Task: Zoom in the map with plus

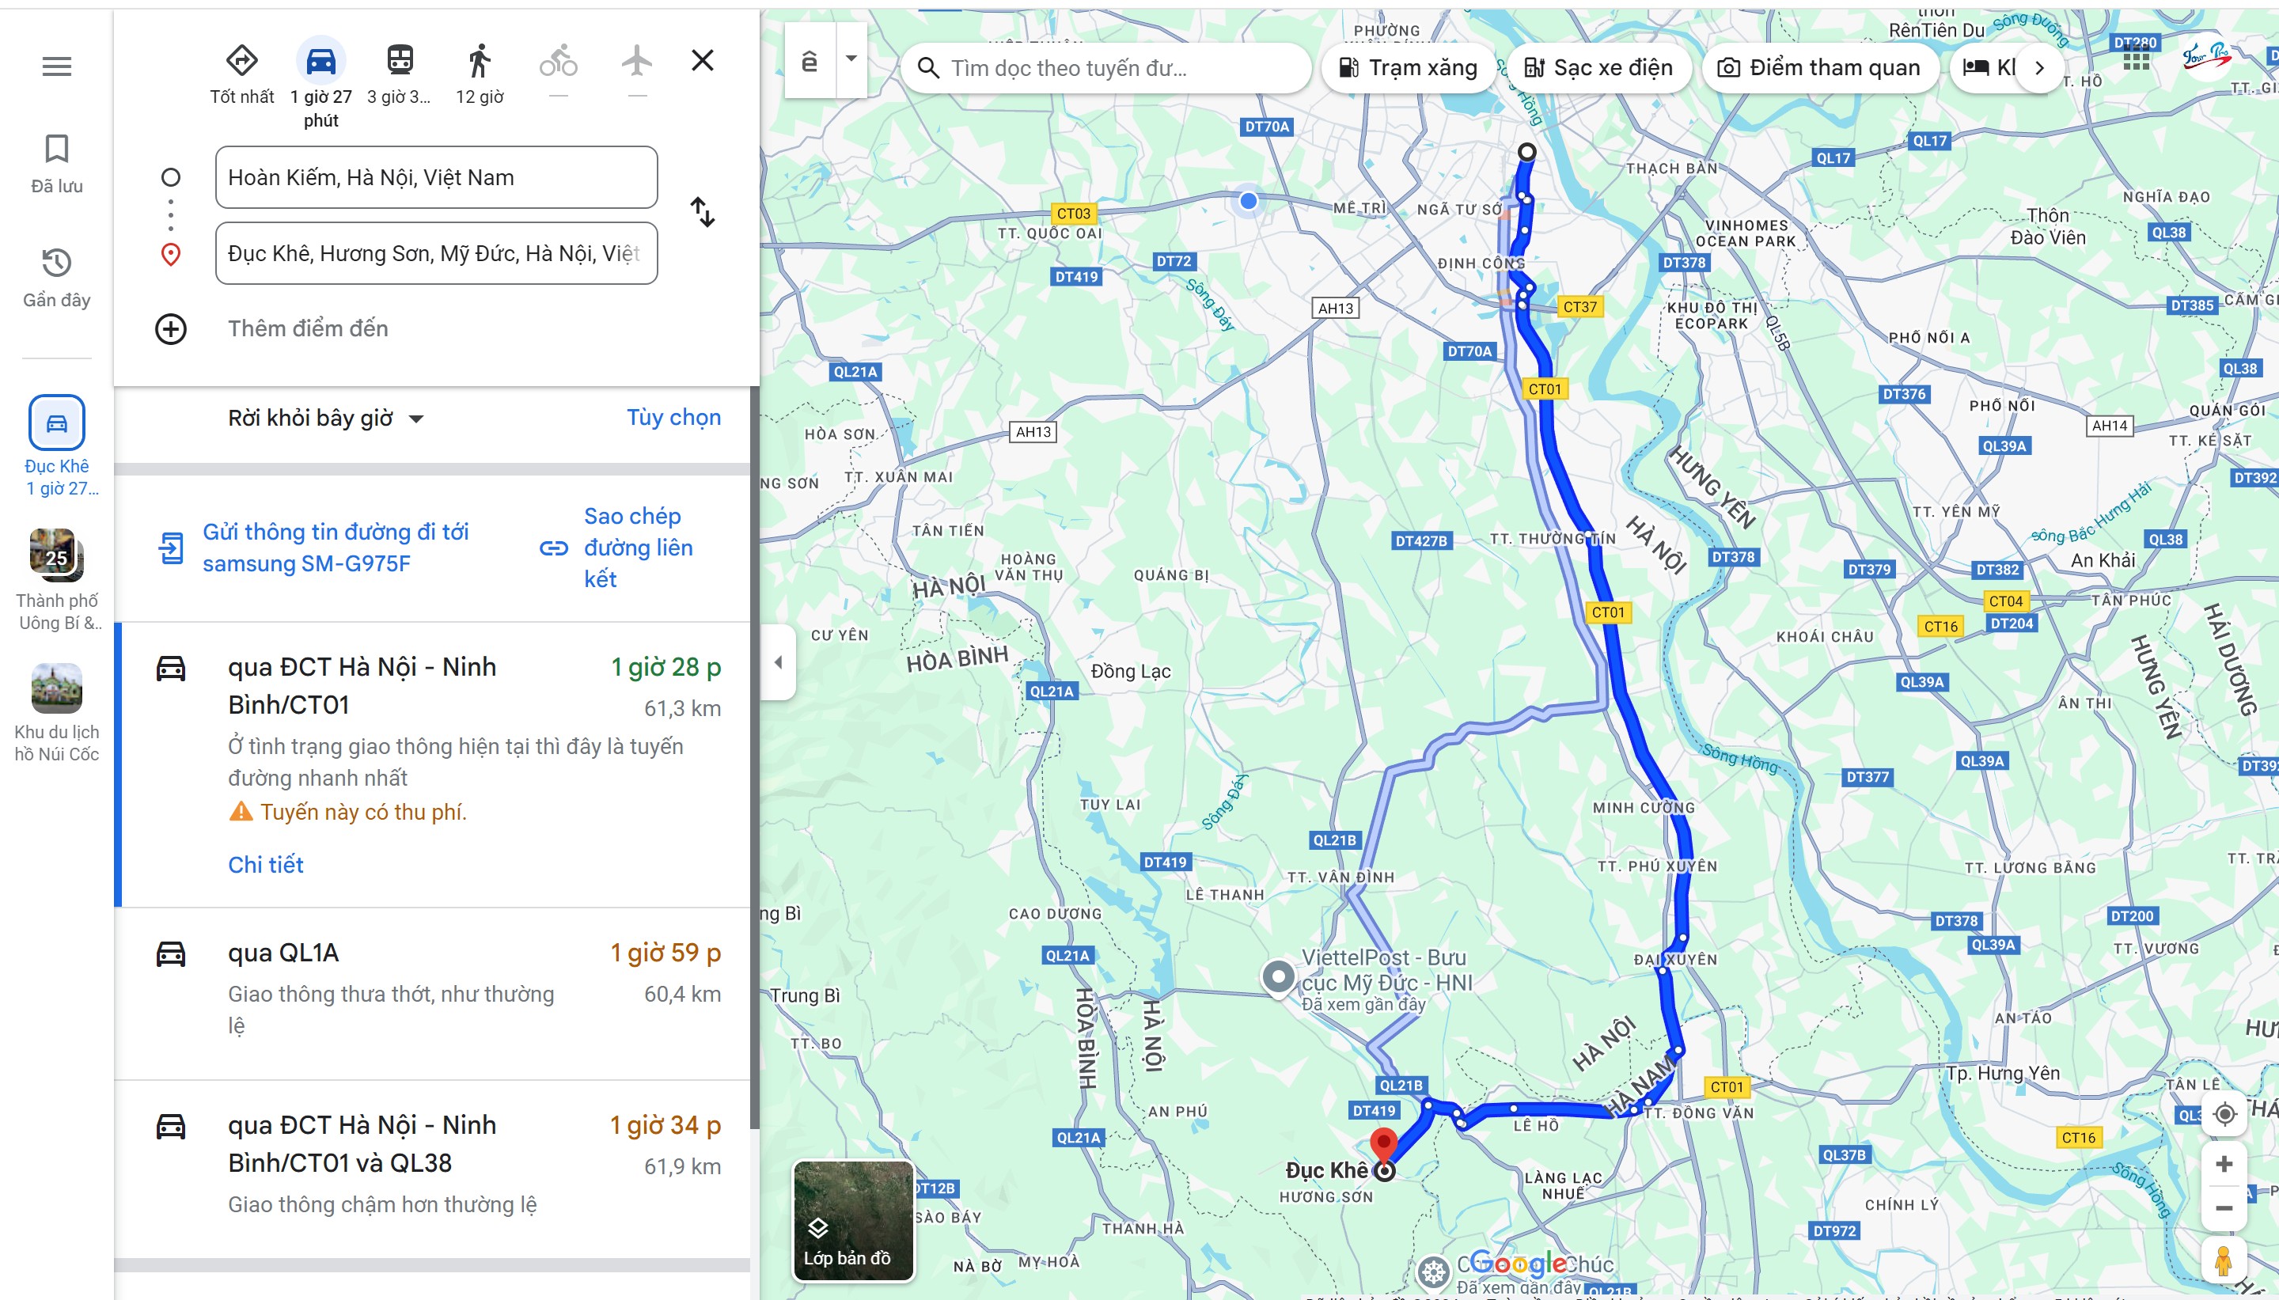Action: (x=2224, y=1163)
